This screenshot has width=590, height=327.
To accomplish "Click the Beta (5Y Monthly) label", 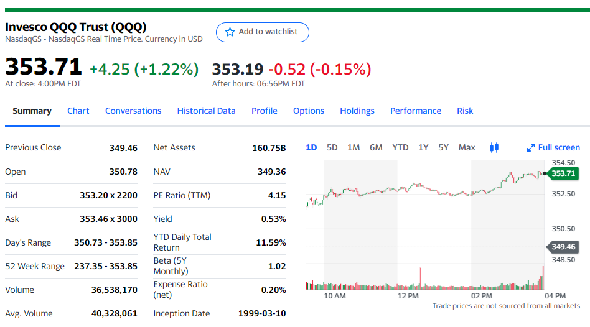I will point(171,266).
